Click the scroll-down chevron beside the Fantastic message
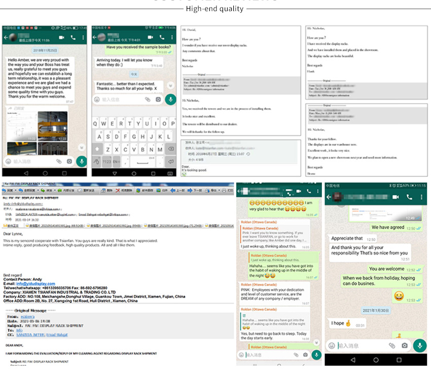Viewport: 431px width, 380px height. point(170,86)
